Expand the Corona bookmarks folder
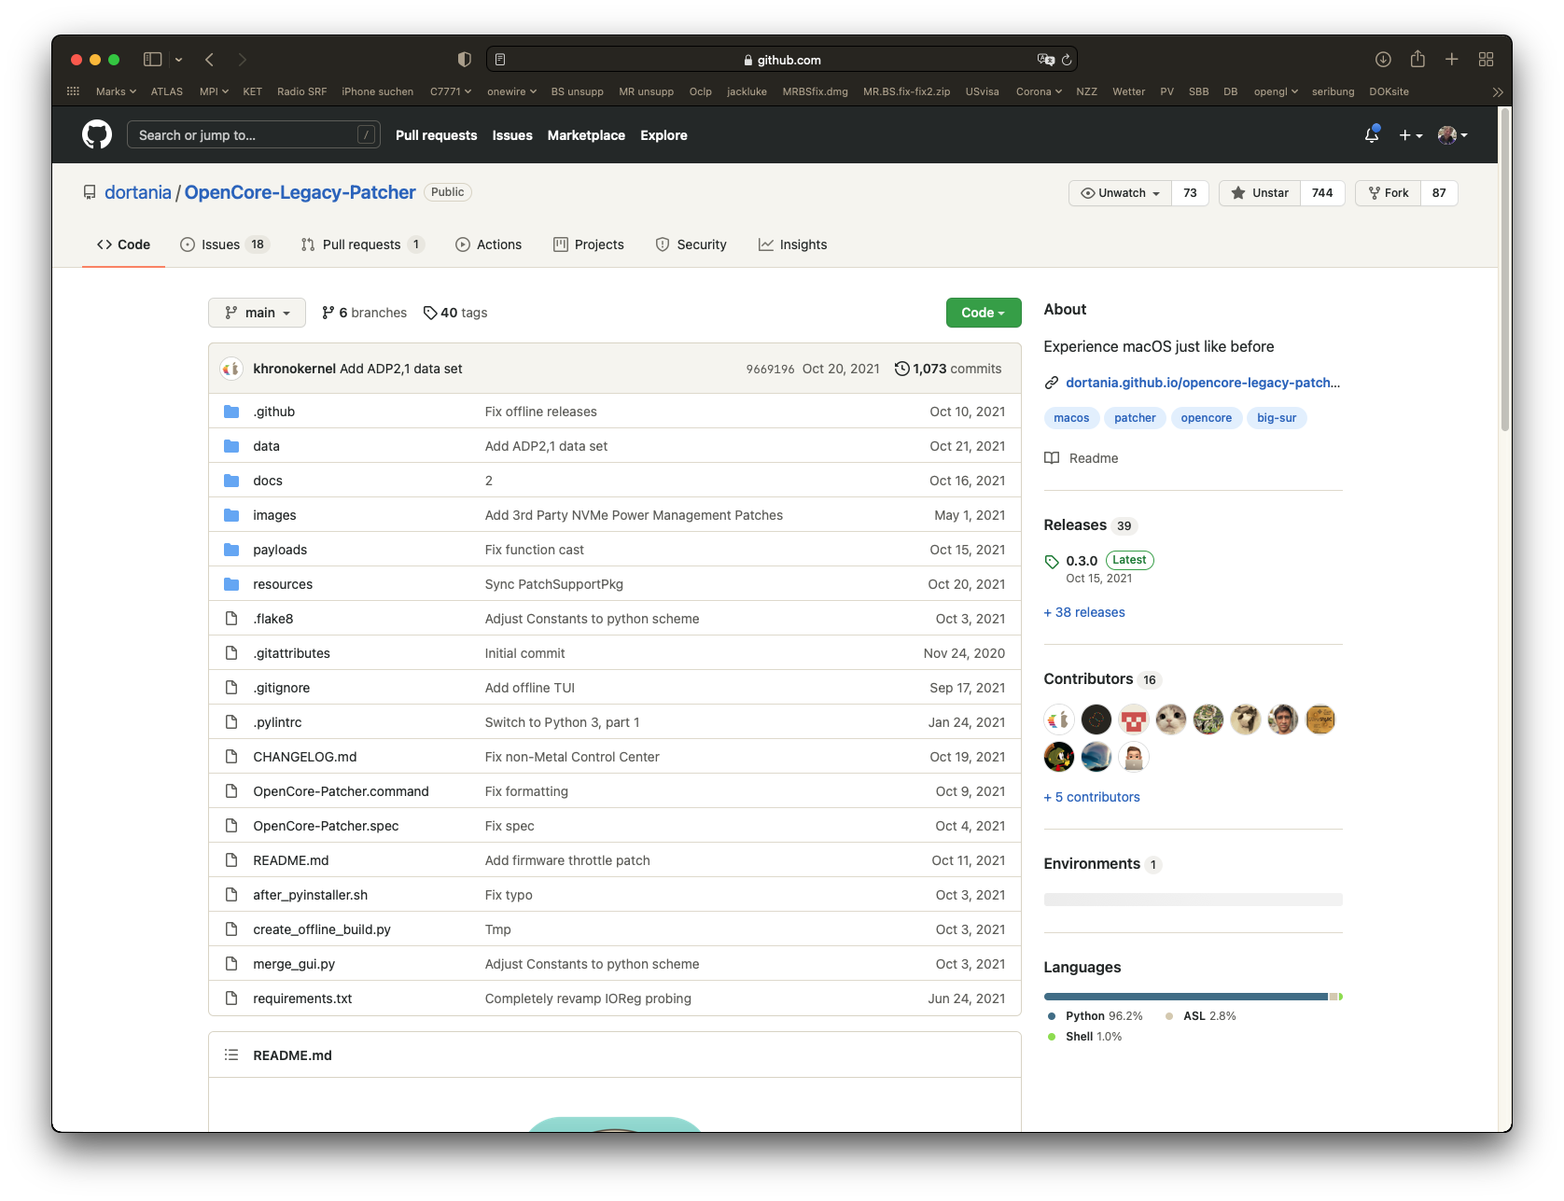Screen dimensions: 1564x1201 (1039, 91)
